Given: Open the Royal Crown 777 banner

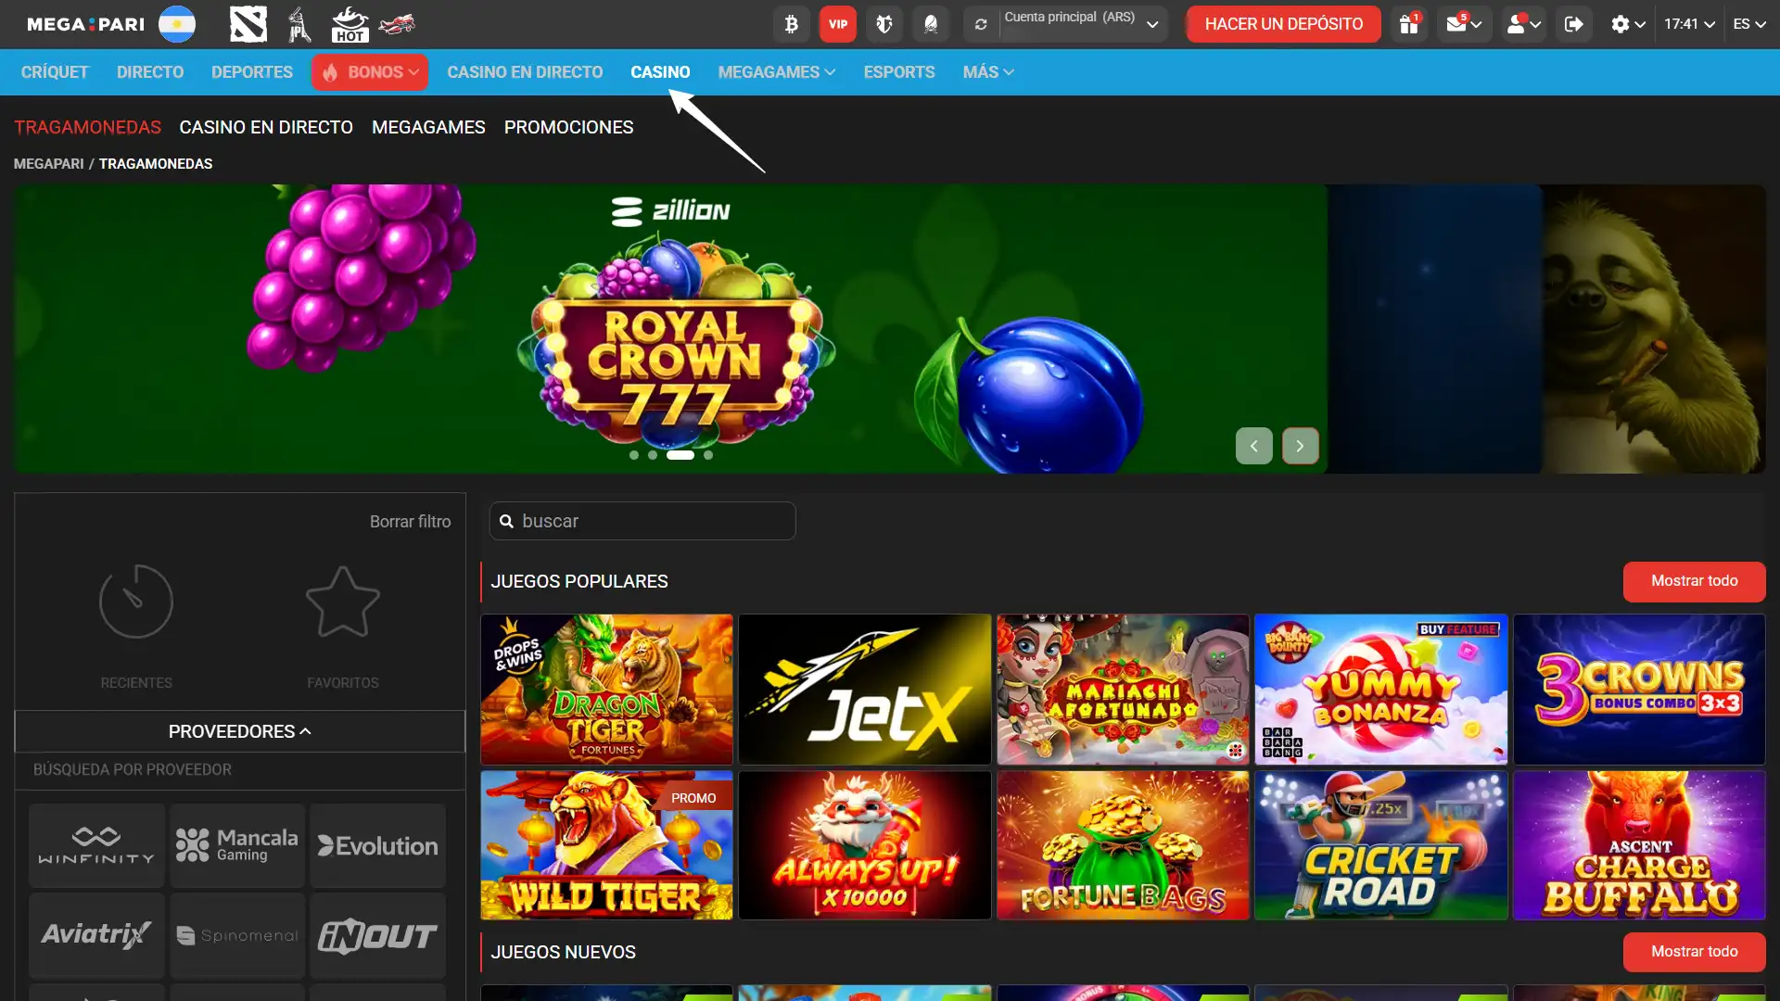Looking at the screenshot, I should click(x=670, y=329).
